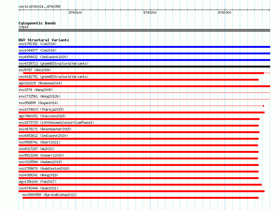The height and width of the screenshot is (210, 279).
Task: Click the red bar under nsv2789676
Action: click(139, 172)
